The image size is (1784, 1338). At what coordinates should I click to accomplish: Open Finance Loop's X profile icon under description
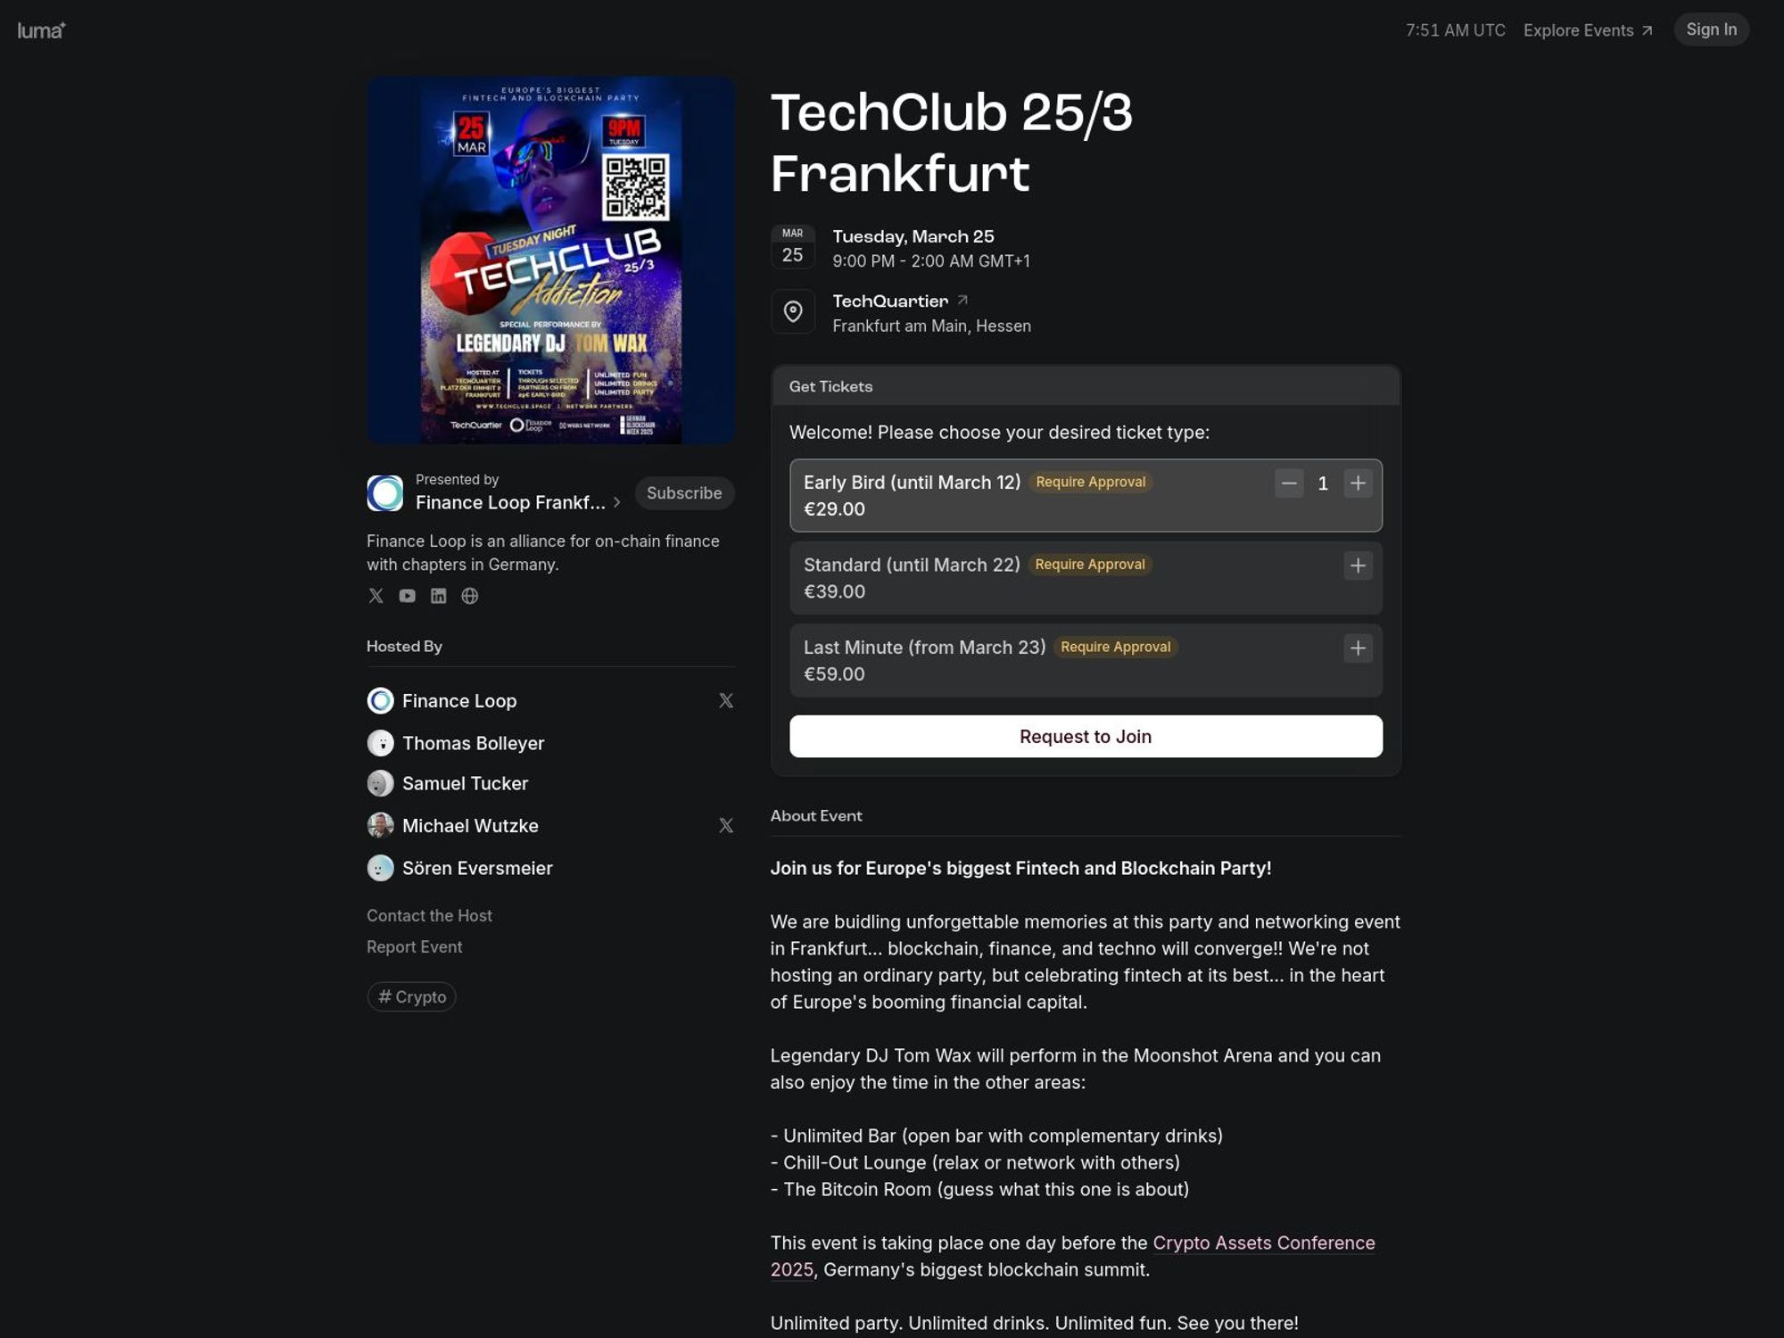pyautogui.click(x=376, y=596)
